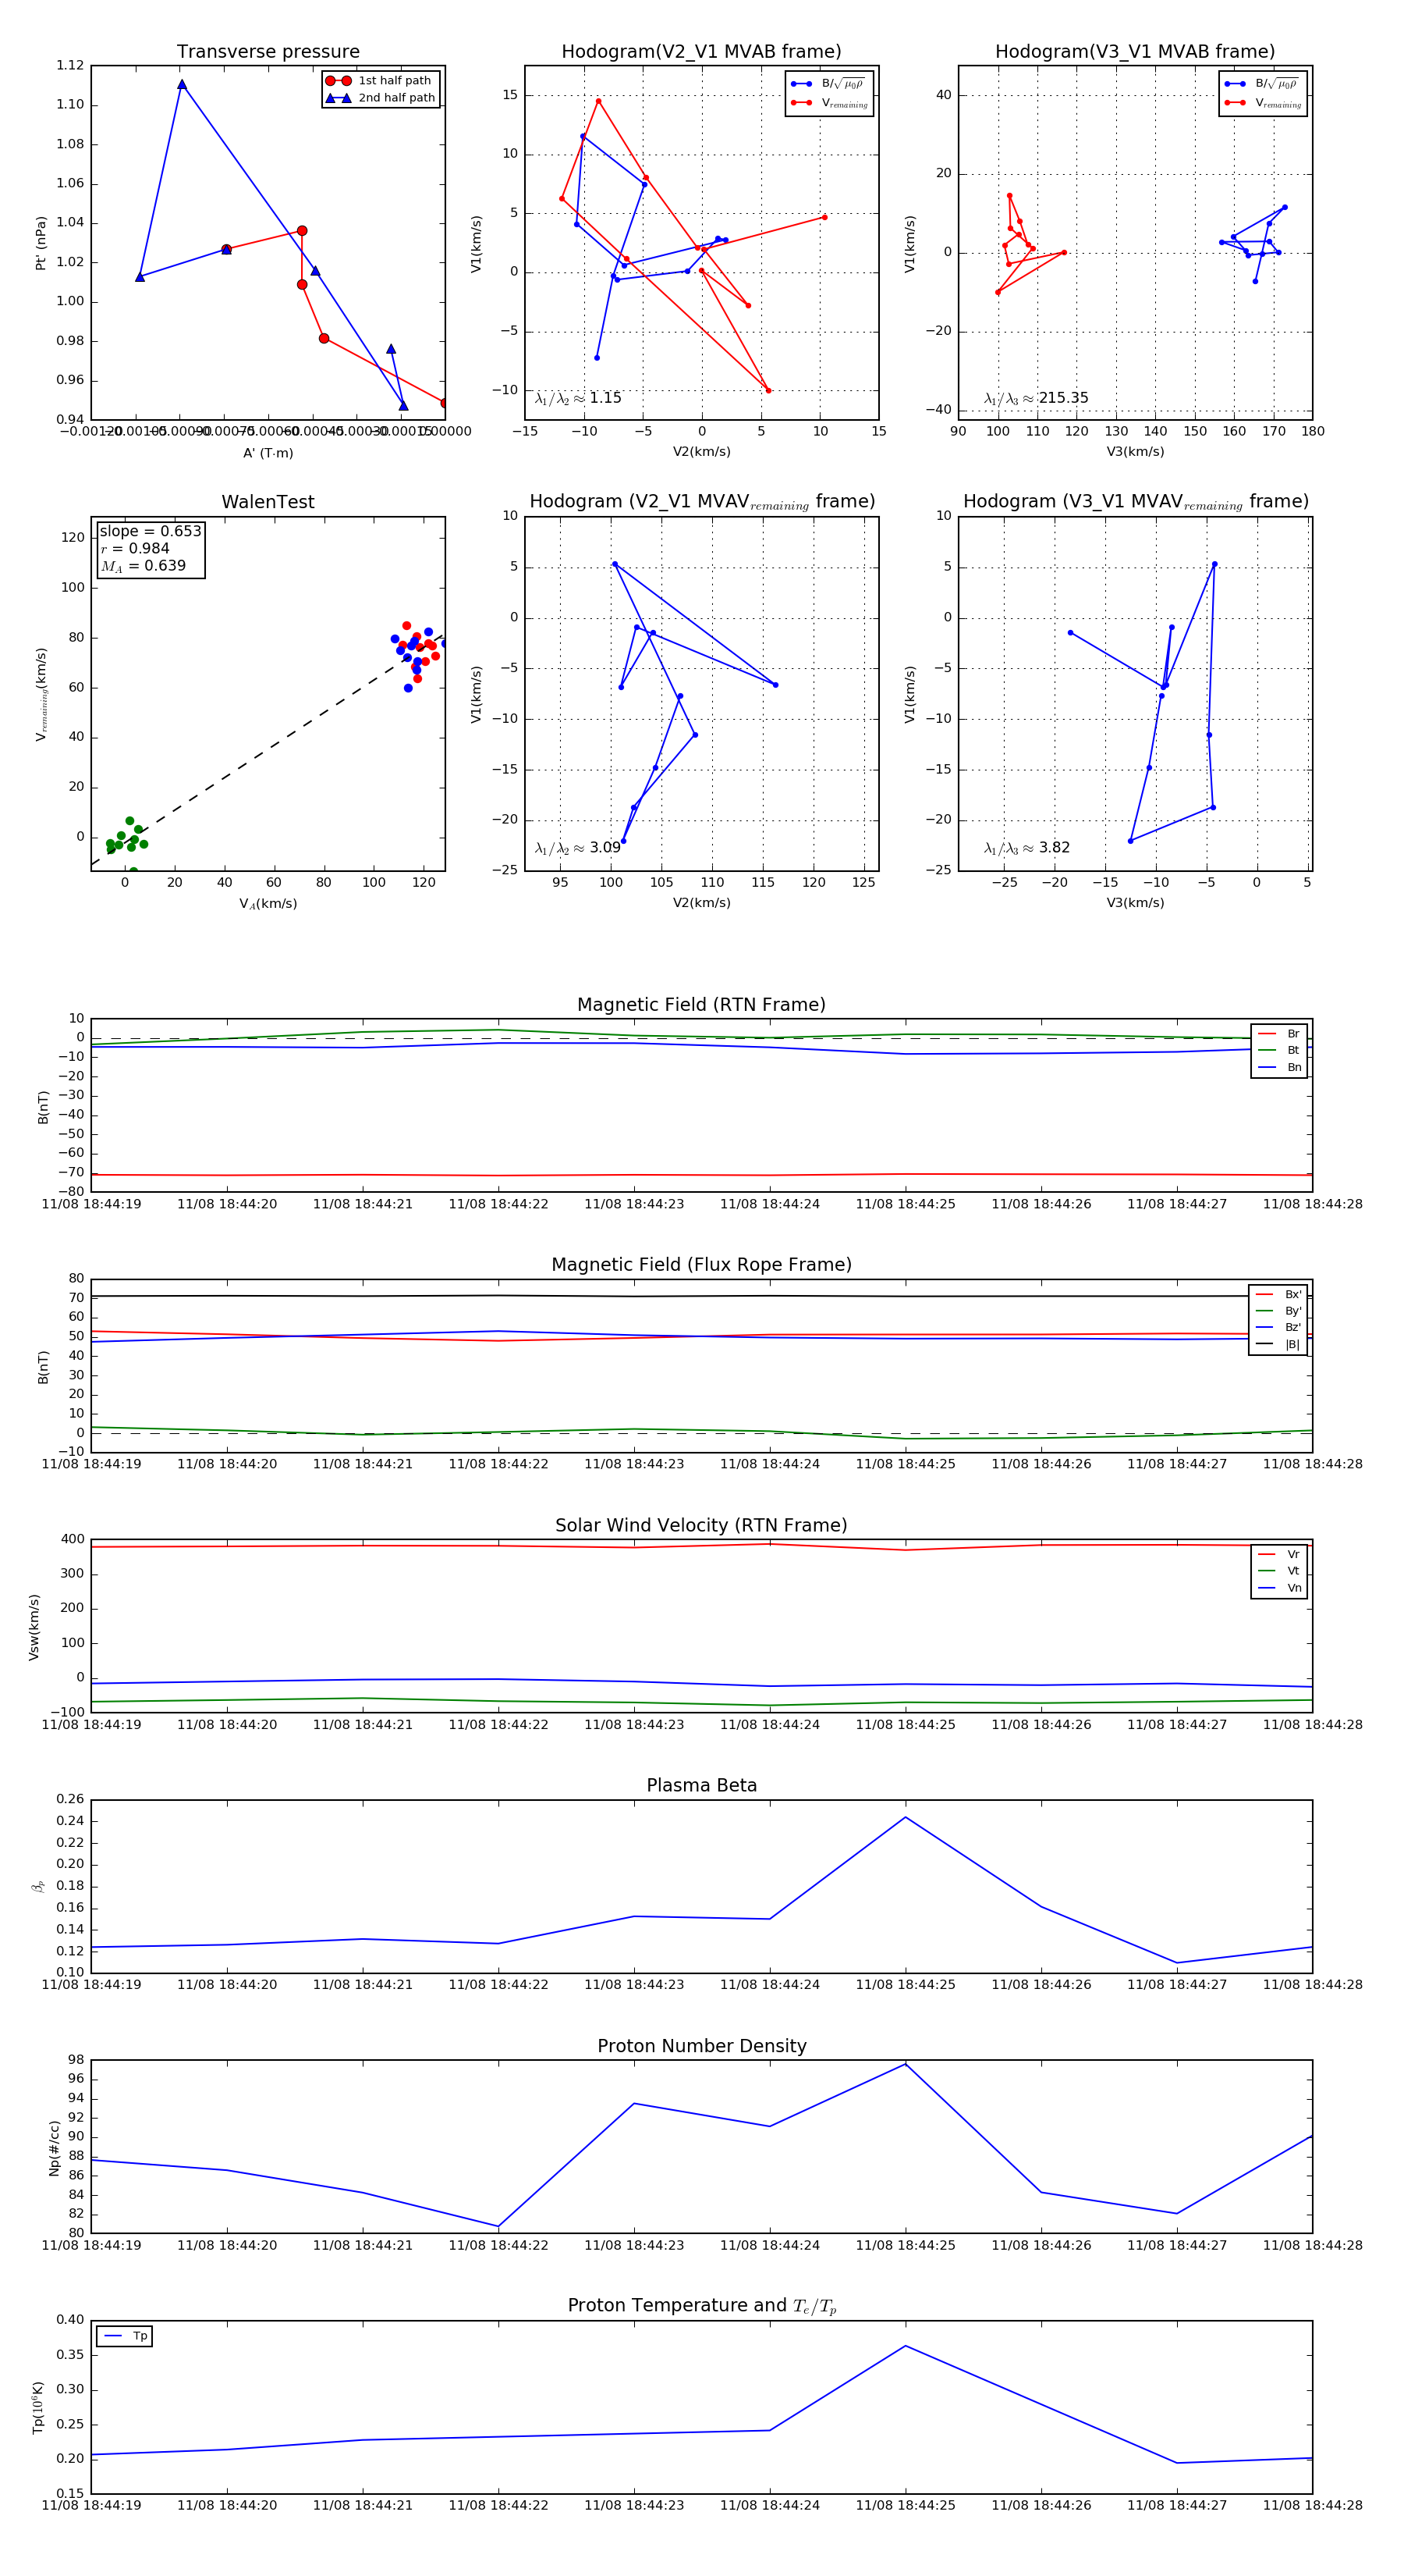The width and height of the screenshot is (1404, 2576).
Task: Select the Bx' legend entry
Action: click(x=1278, y=1294)
